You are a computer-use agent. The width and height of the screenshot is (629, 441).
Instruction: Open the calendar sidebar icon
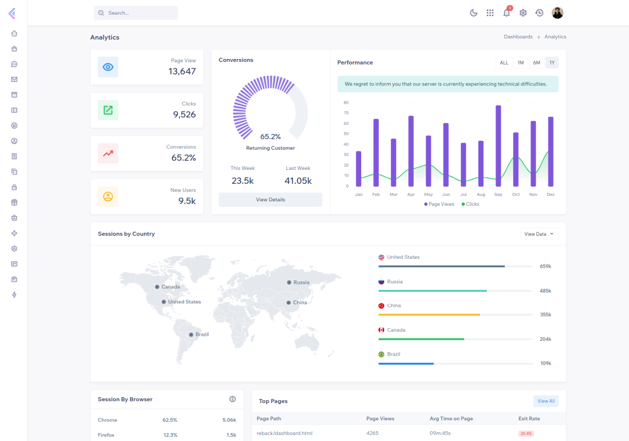pyautogui.click(x=14, y=95)
